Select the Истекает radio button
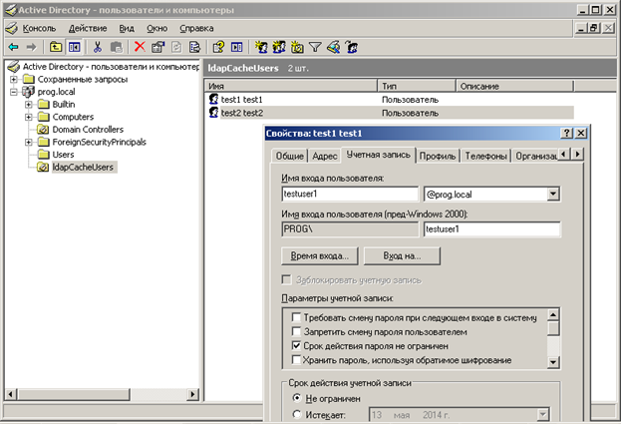Screen dimensions: 623x424 tap(296, 414)
